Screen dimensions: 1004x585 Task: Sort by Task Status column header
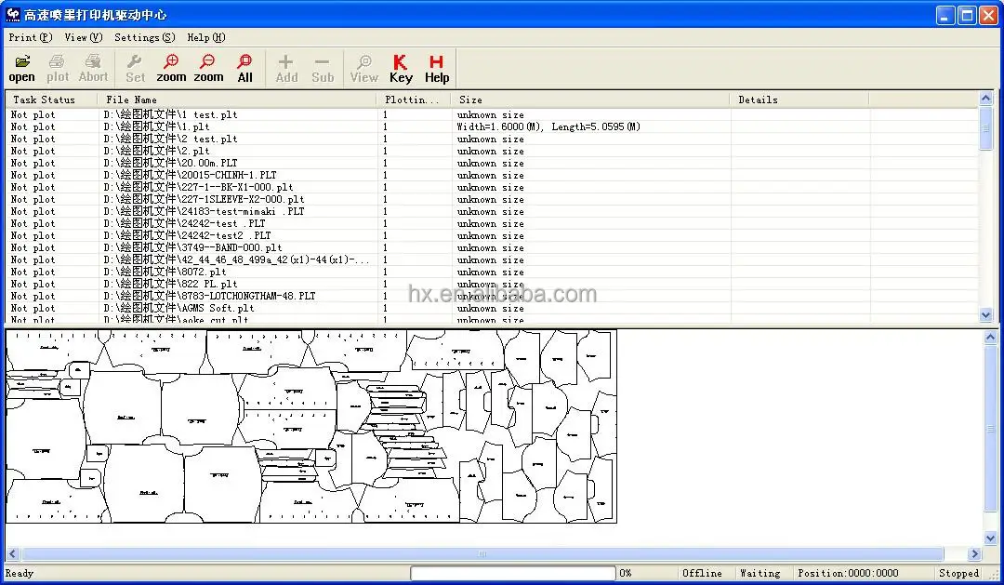(51, 100)
